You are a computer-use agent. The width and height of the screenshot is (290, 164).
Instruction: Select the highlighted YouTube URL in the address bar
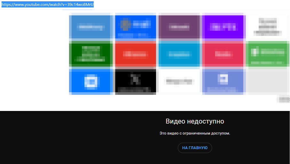[x=47, y=4]
